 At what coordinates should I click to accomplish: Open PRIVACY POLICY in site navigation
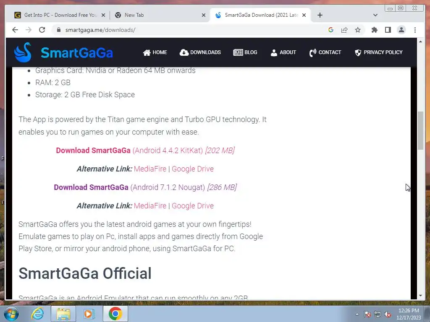click(379, 52)
